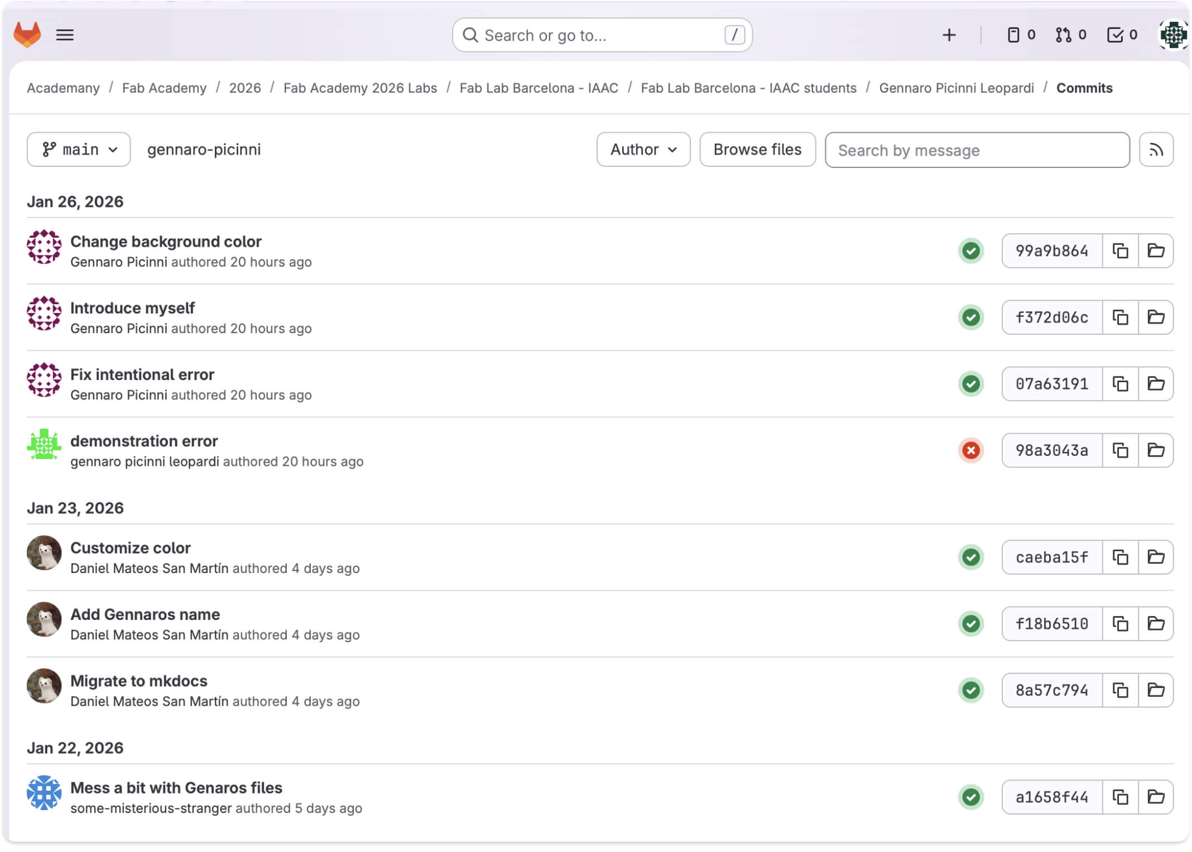This screenshot has height=852, width=1192.
Task: Open the commit titled Introduce myself
Action: (x=132, y=307)
